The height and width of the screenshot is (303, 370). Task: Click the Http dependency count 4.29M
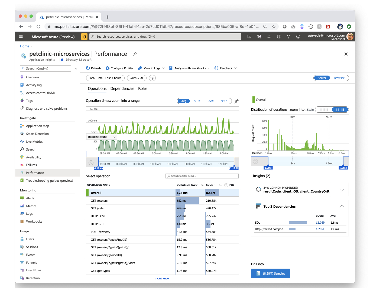pos(320,229)
